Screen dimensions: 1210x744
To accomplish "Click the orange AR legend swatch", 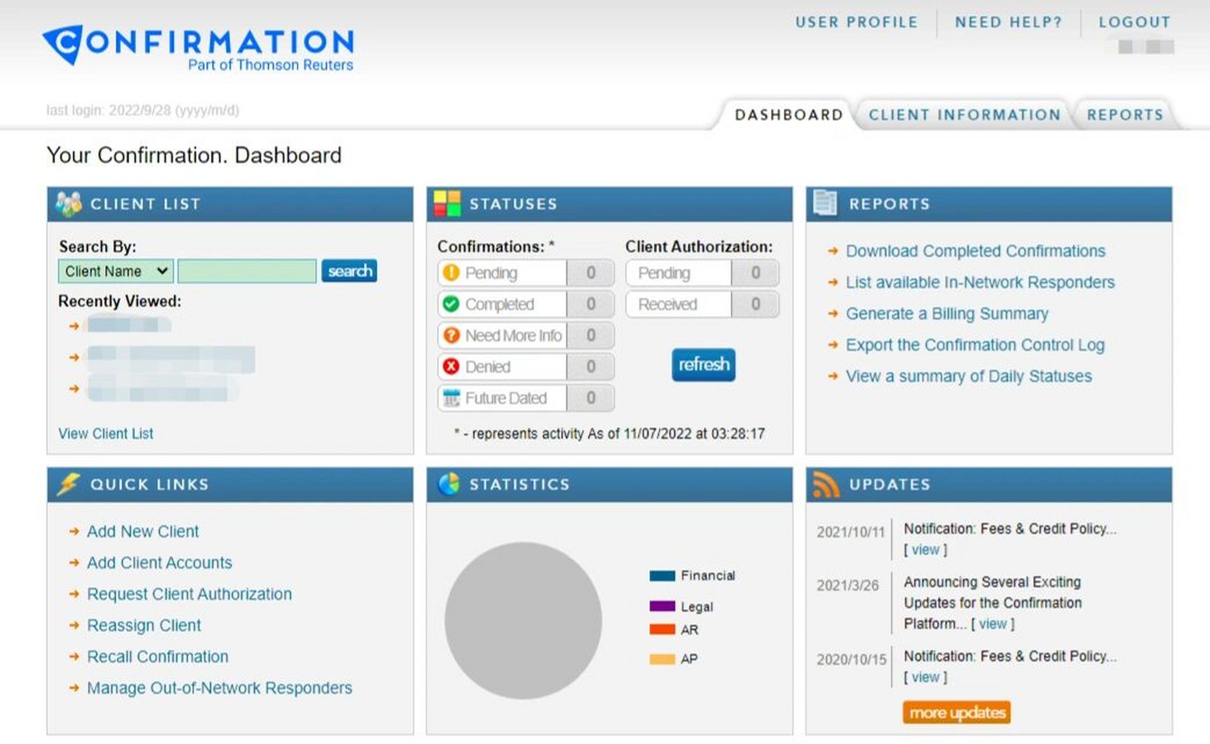I will (x=662, y=629).
